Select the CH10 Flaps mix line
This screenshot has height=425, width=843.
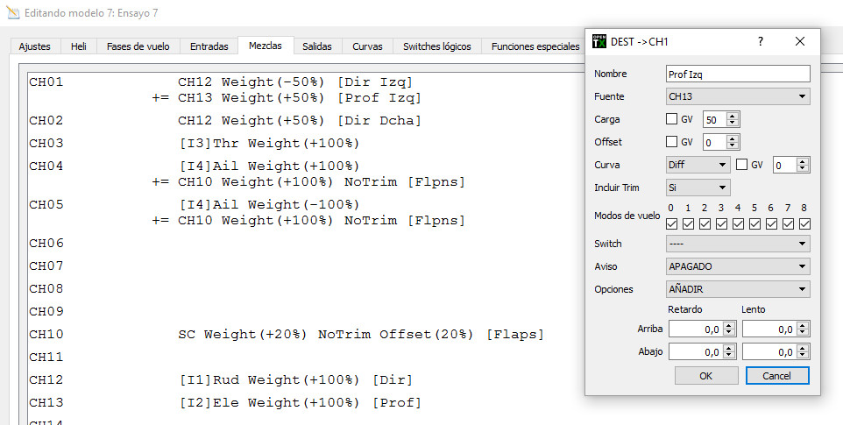[x=360, y=335]
